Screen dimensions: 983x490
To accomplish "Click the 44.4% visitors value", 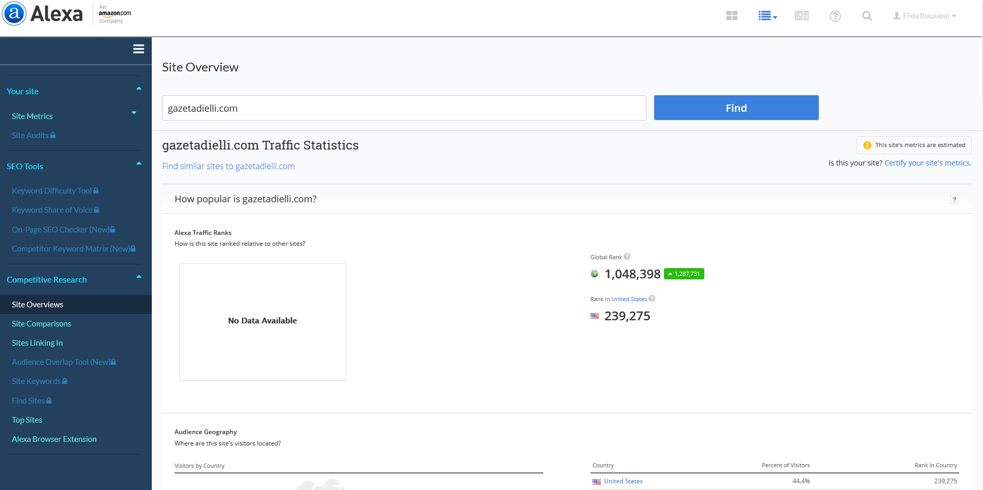I will (x=801, y=481).
